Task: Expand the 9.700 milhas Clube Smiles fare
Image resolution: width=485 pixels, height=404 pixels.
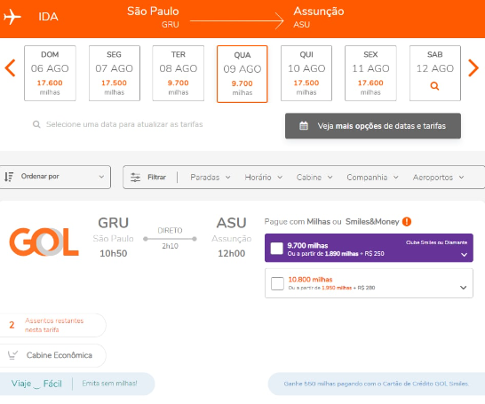Action: click(x=464, y=255)
